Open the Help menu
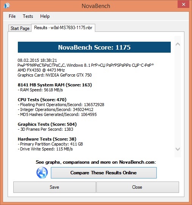The width and height of the screenshot is (192, 205). [x=45, y=16]
